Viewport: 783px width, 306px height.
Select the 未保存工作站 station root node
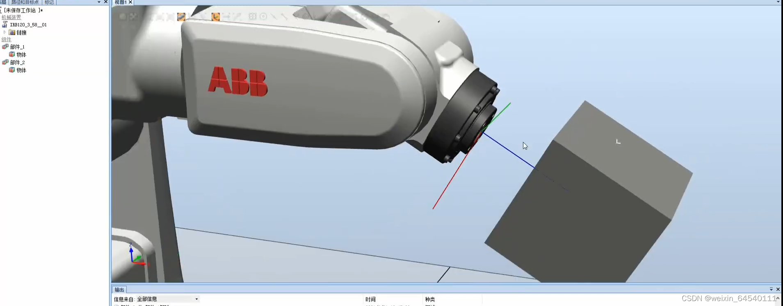(23, 10)
